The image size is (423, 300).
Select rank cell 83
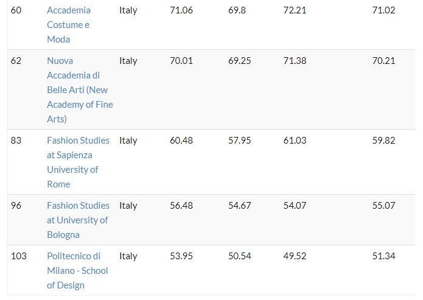(x=16, y=141)
